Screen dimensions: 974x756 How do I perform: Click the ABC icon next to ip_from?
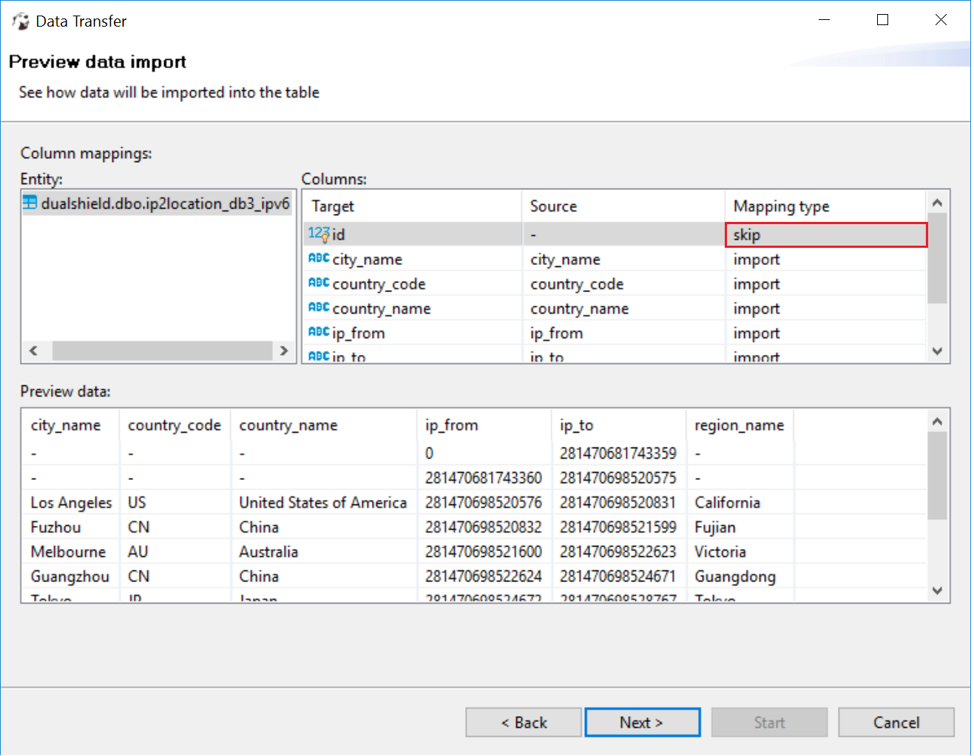(319, 332)
